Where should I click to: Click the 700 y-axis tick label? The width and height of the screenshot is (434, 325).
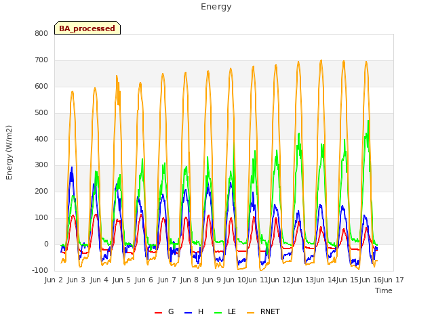coord(41,60)
